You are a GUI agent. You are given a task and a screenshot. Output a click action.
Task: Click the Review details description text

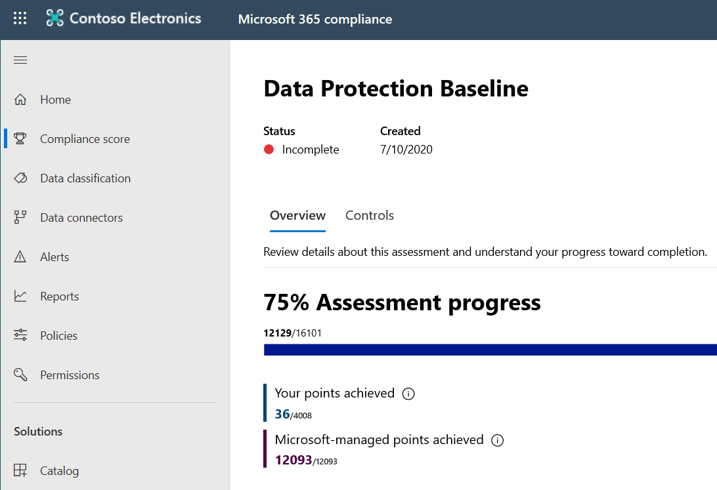click(x=485, y=252)
